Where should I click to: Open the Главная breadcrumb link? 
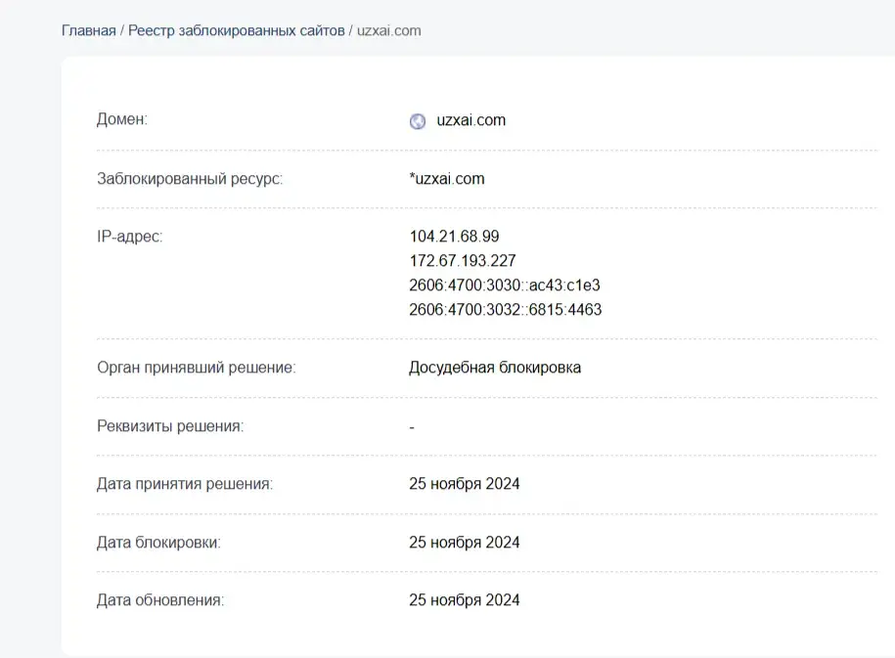tap(88, 31)
